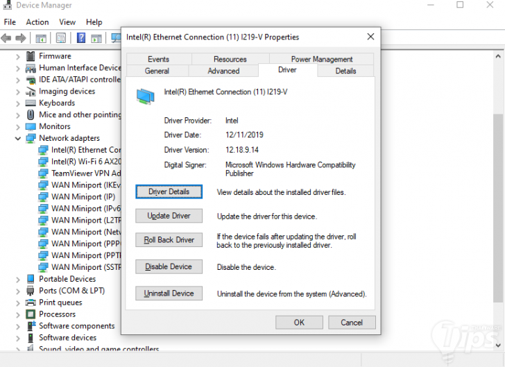Click the Imaging devices icon
Viewport: 505px width, 367px height.
pyautogui.click(x=31, y=92)
